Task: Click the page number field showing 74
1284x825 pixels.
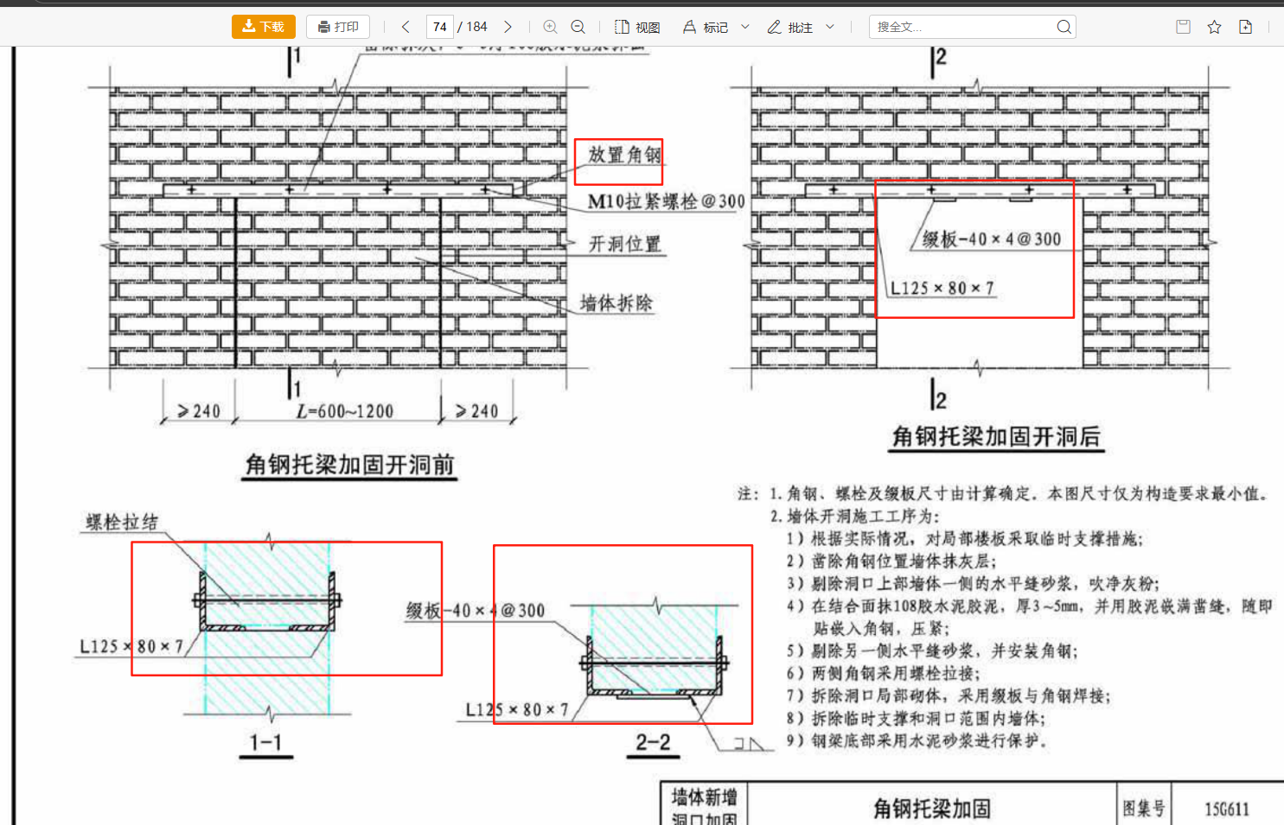Action: pos(439,27)
